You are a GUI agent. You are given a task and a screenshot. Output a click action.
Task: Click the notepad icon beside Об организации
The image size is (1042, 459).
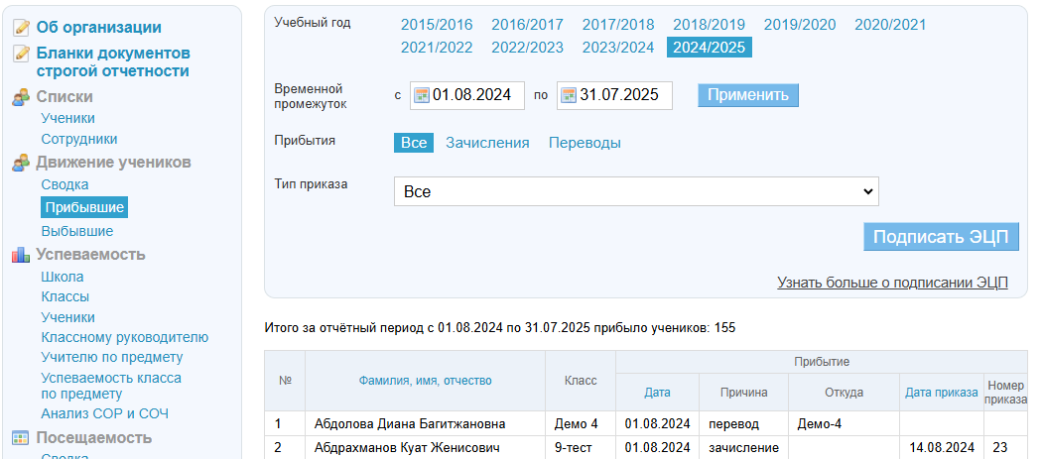(21, 28)
